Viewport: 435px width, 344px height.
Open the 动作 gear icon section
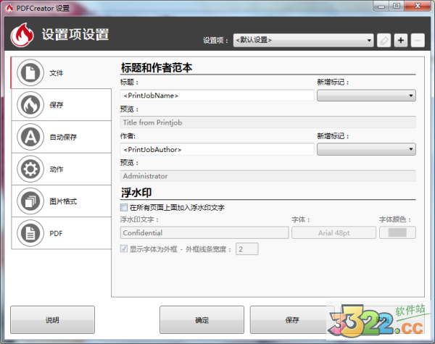30,169
